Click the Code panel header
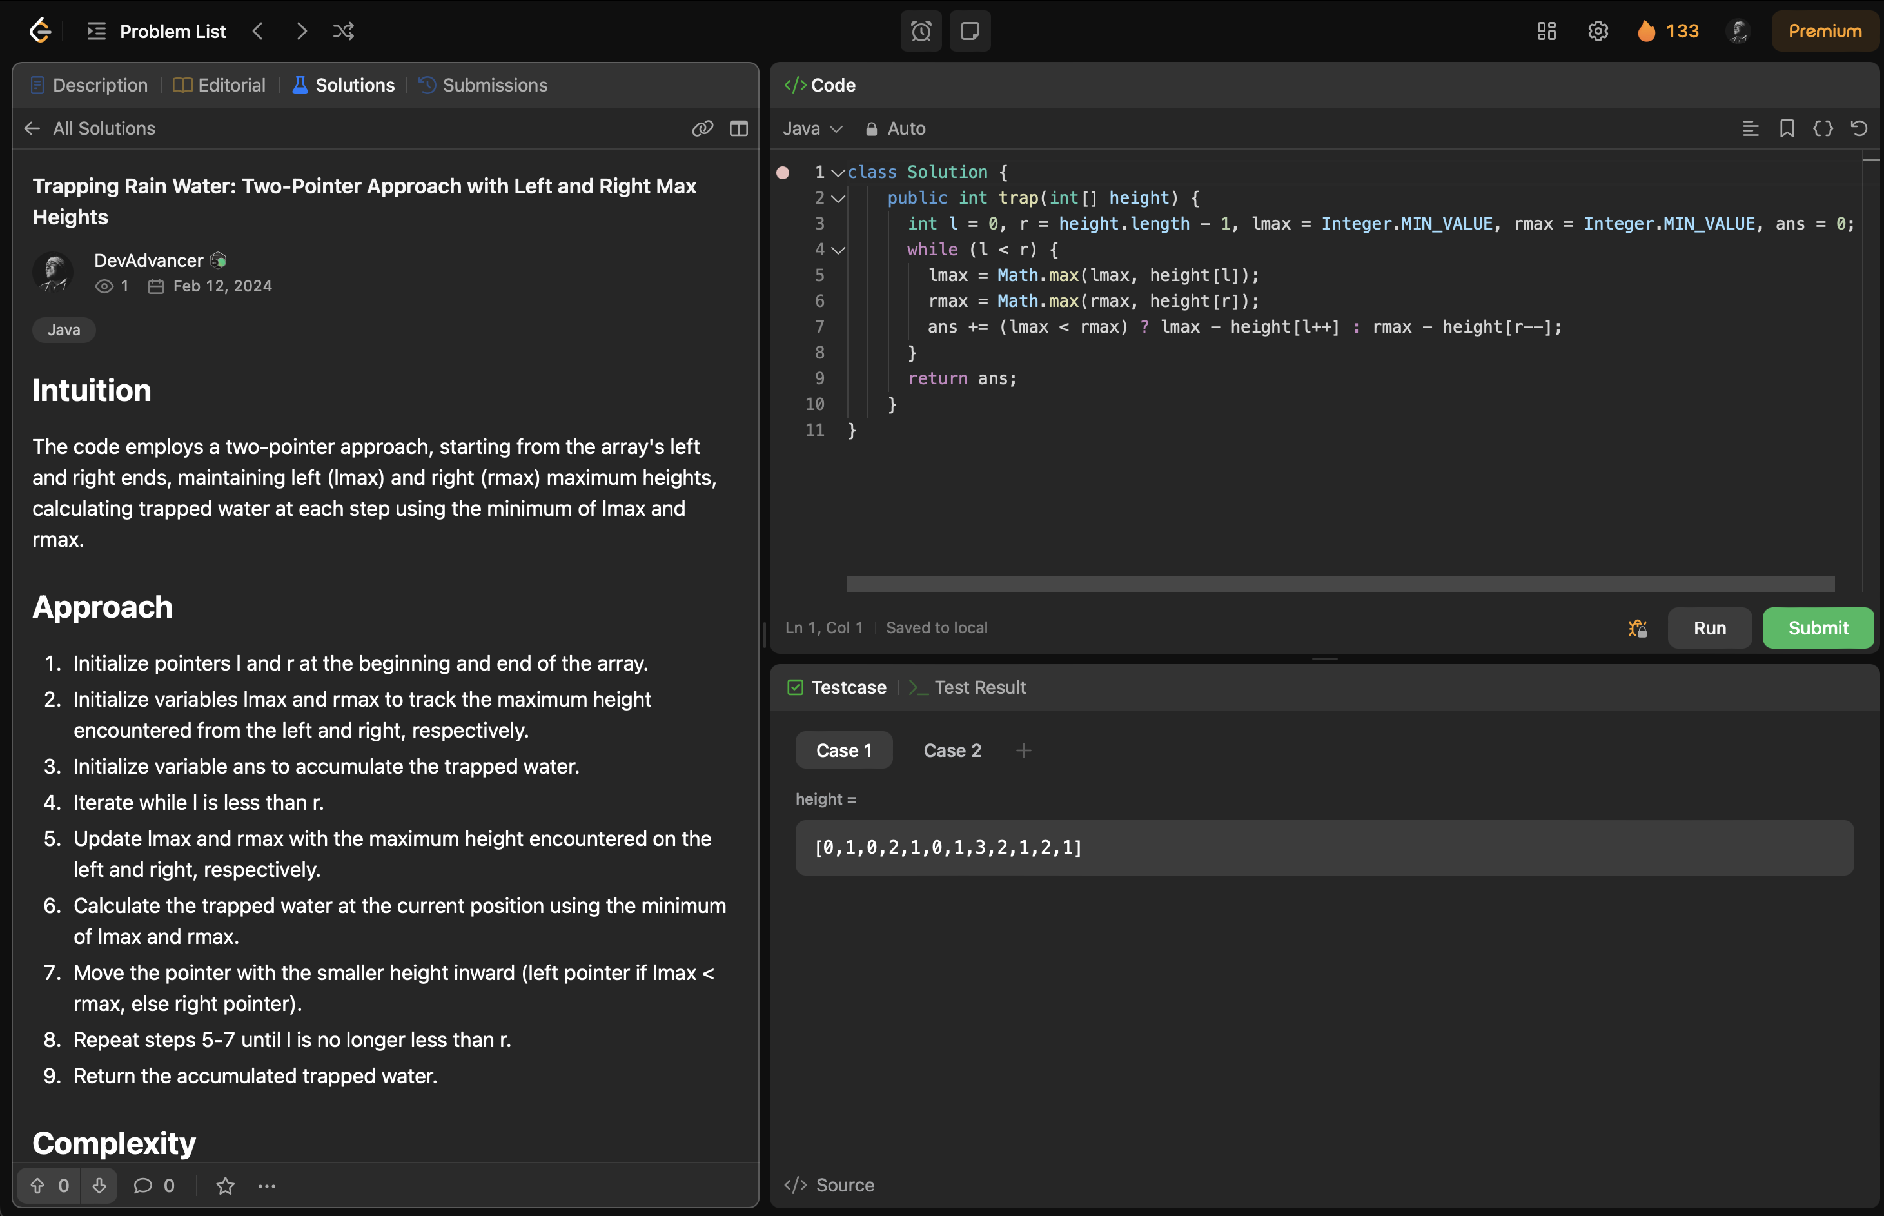Image resolution: width=1884 pixels, height=1216 pixels. tap(820, 84)
